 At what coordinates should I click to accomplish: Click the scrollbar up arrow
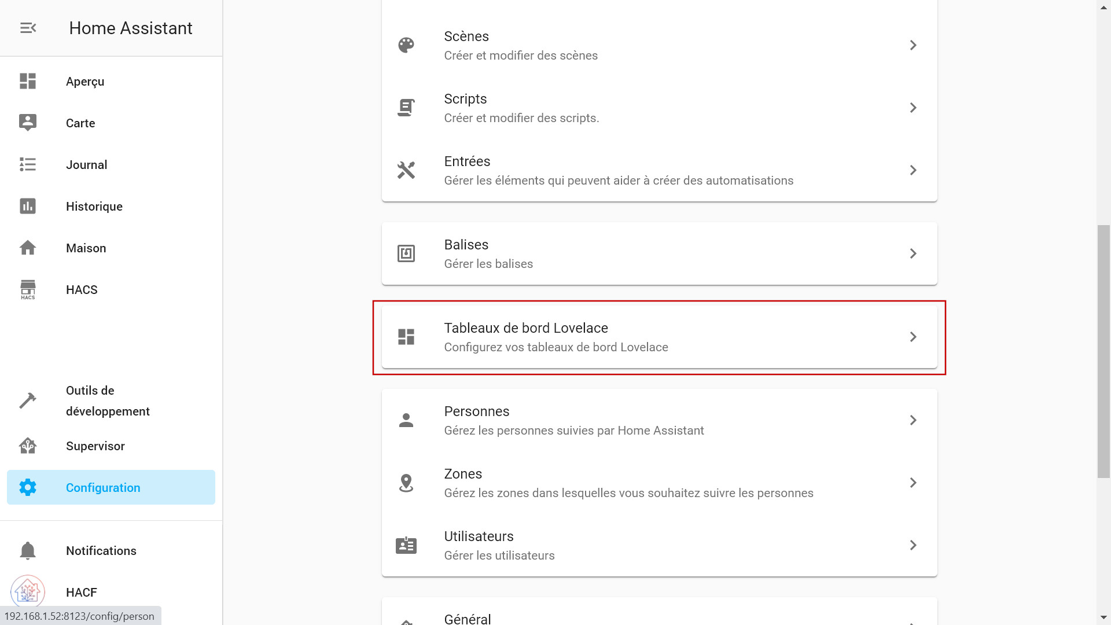click(1103, 7)
